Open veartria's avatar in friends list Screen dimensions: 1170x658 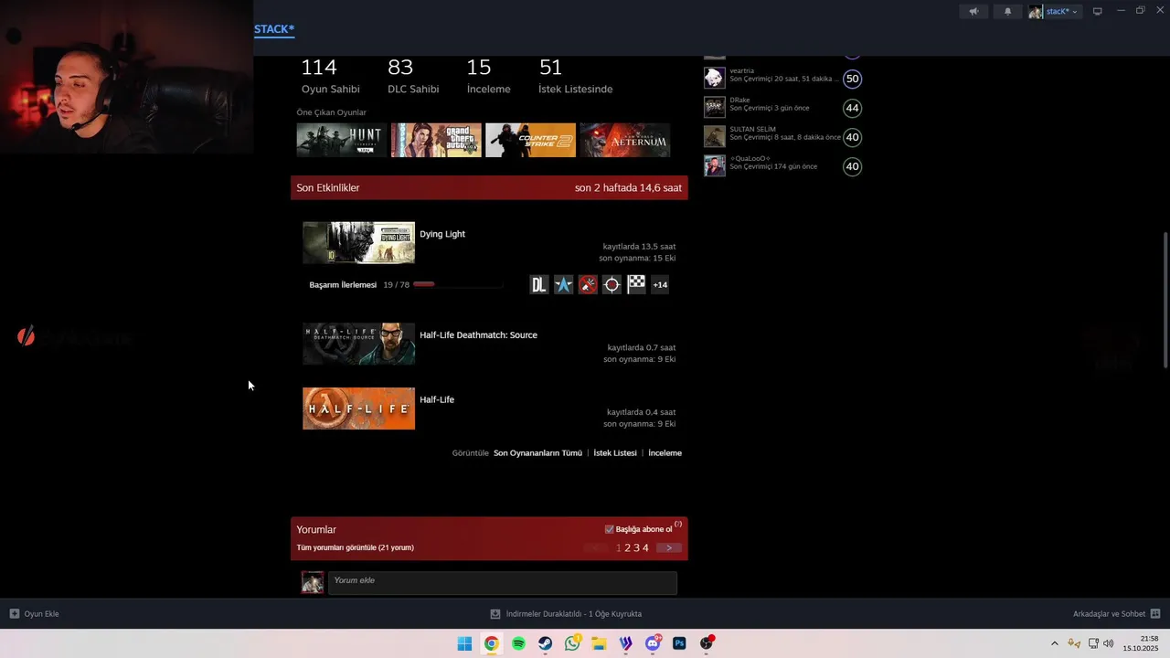coord(715,79)
